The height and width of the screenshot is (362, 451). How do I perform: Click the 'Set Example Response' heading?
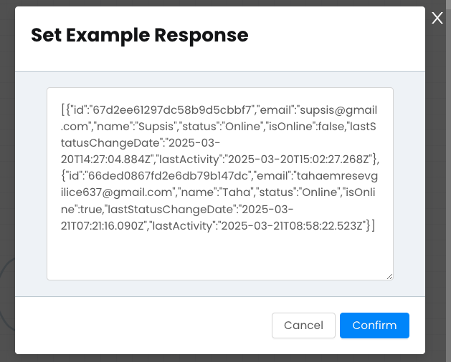140,35
